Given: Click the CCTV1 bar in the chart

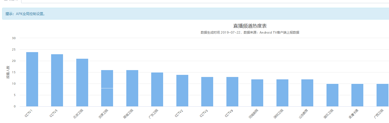Looking at the screenshot, I should click(32, 79).
